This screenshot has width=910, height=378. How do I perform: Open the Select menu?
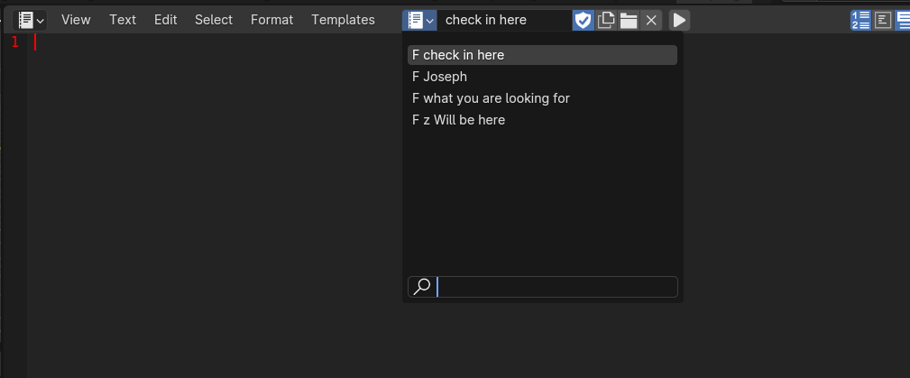tap(214, 20)
